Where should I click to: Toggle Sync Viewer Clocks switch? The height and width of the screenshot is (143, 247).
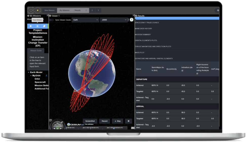(52, 20)
